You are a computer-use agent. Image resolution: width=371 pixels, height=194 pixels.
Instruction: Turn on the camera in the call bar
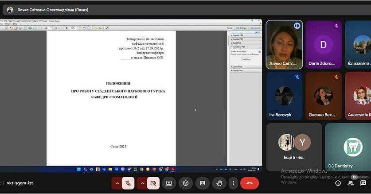153,183
